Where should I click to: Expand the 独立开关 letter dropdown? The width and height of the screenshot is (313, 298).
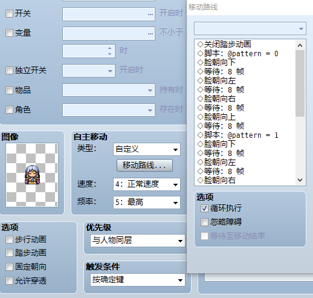click(89, 71)
